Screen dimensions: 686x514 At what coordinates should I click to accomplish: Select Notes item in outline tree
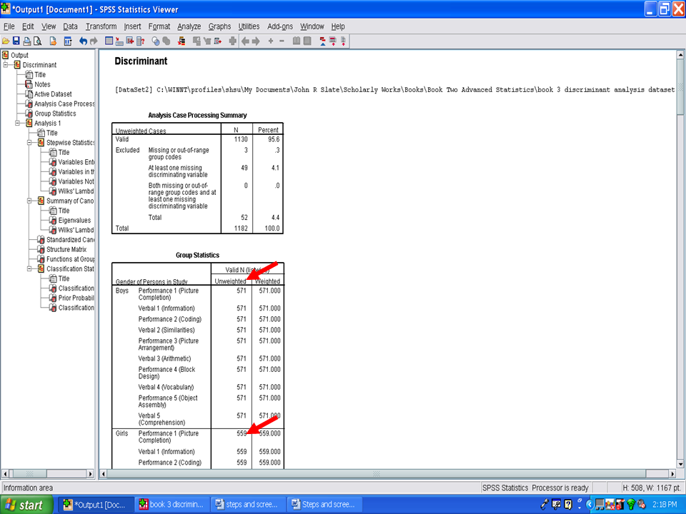click(42, 84)
